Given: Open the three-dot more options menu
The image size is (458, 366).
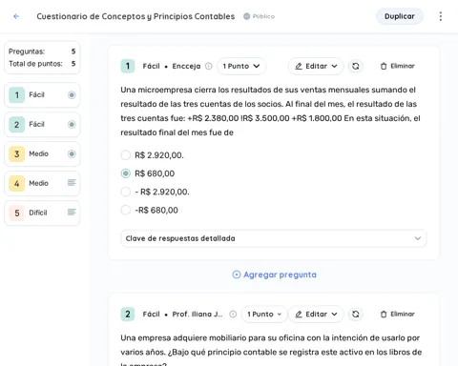Looking at the screenshot, I should [441, 16].
